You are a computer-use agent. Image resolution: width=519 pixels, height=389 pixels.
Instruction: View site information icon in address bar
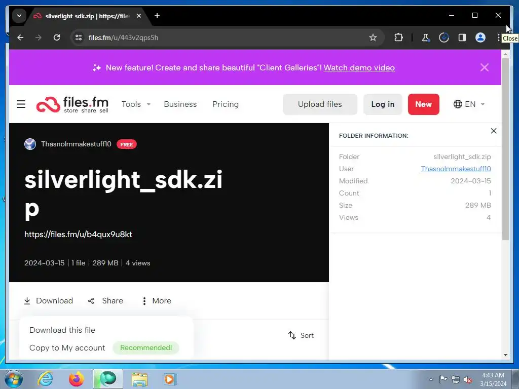[79, 37]
